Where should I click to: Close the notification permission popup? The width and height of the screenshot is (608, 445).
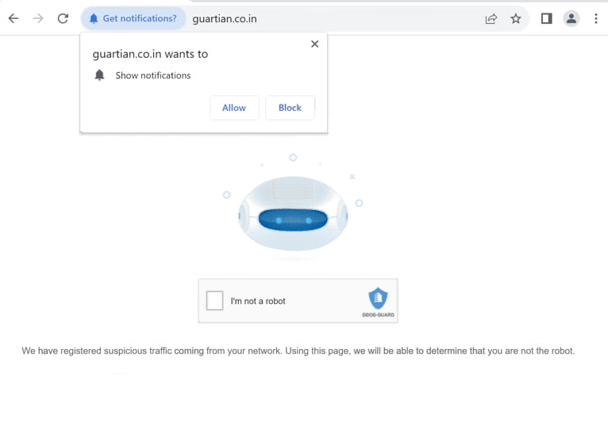point(315,44)
